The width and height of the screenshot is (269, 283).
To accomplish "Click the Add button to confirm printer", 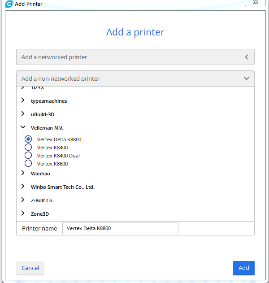I will pos(244,268).
